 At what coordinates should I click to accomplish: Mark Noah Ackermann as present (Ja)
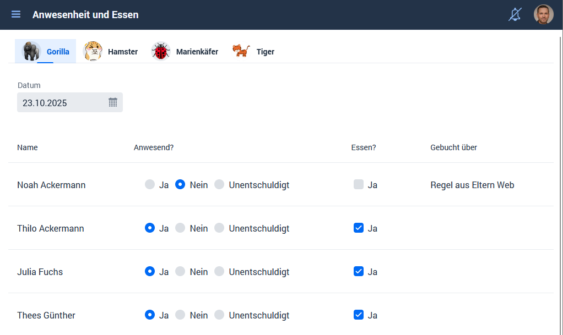point(150,185)
